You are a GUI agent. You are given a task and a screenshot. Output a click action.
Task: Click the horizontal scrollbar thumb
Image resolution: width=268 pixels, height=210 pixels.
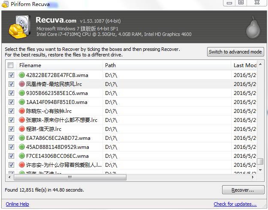[70, 177]
